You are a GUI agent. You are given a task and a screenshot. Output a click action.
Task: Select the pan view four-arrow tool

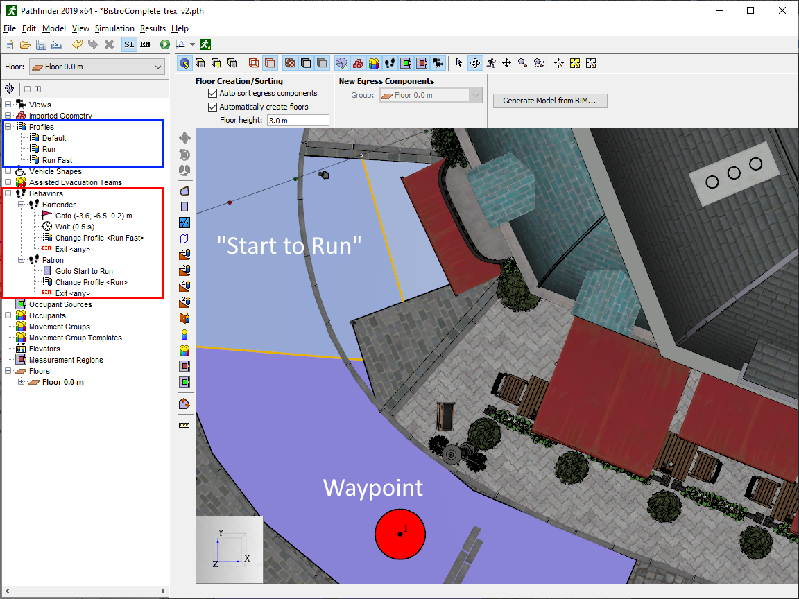[x=506, y=63]
